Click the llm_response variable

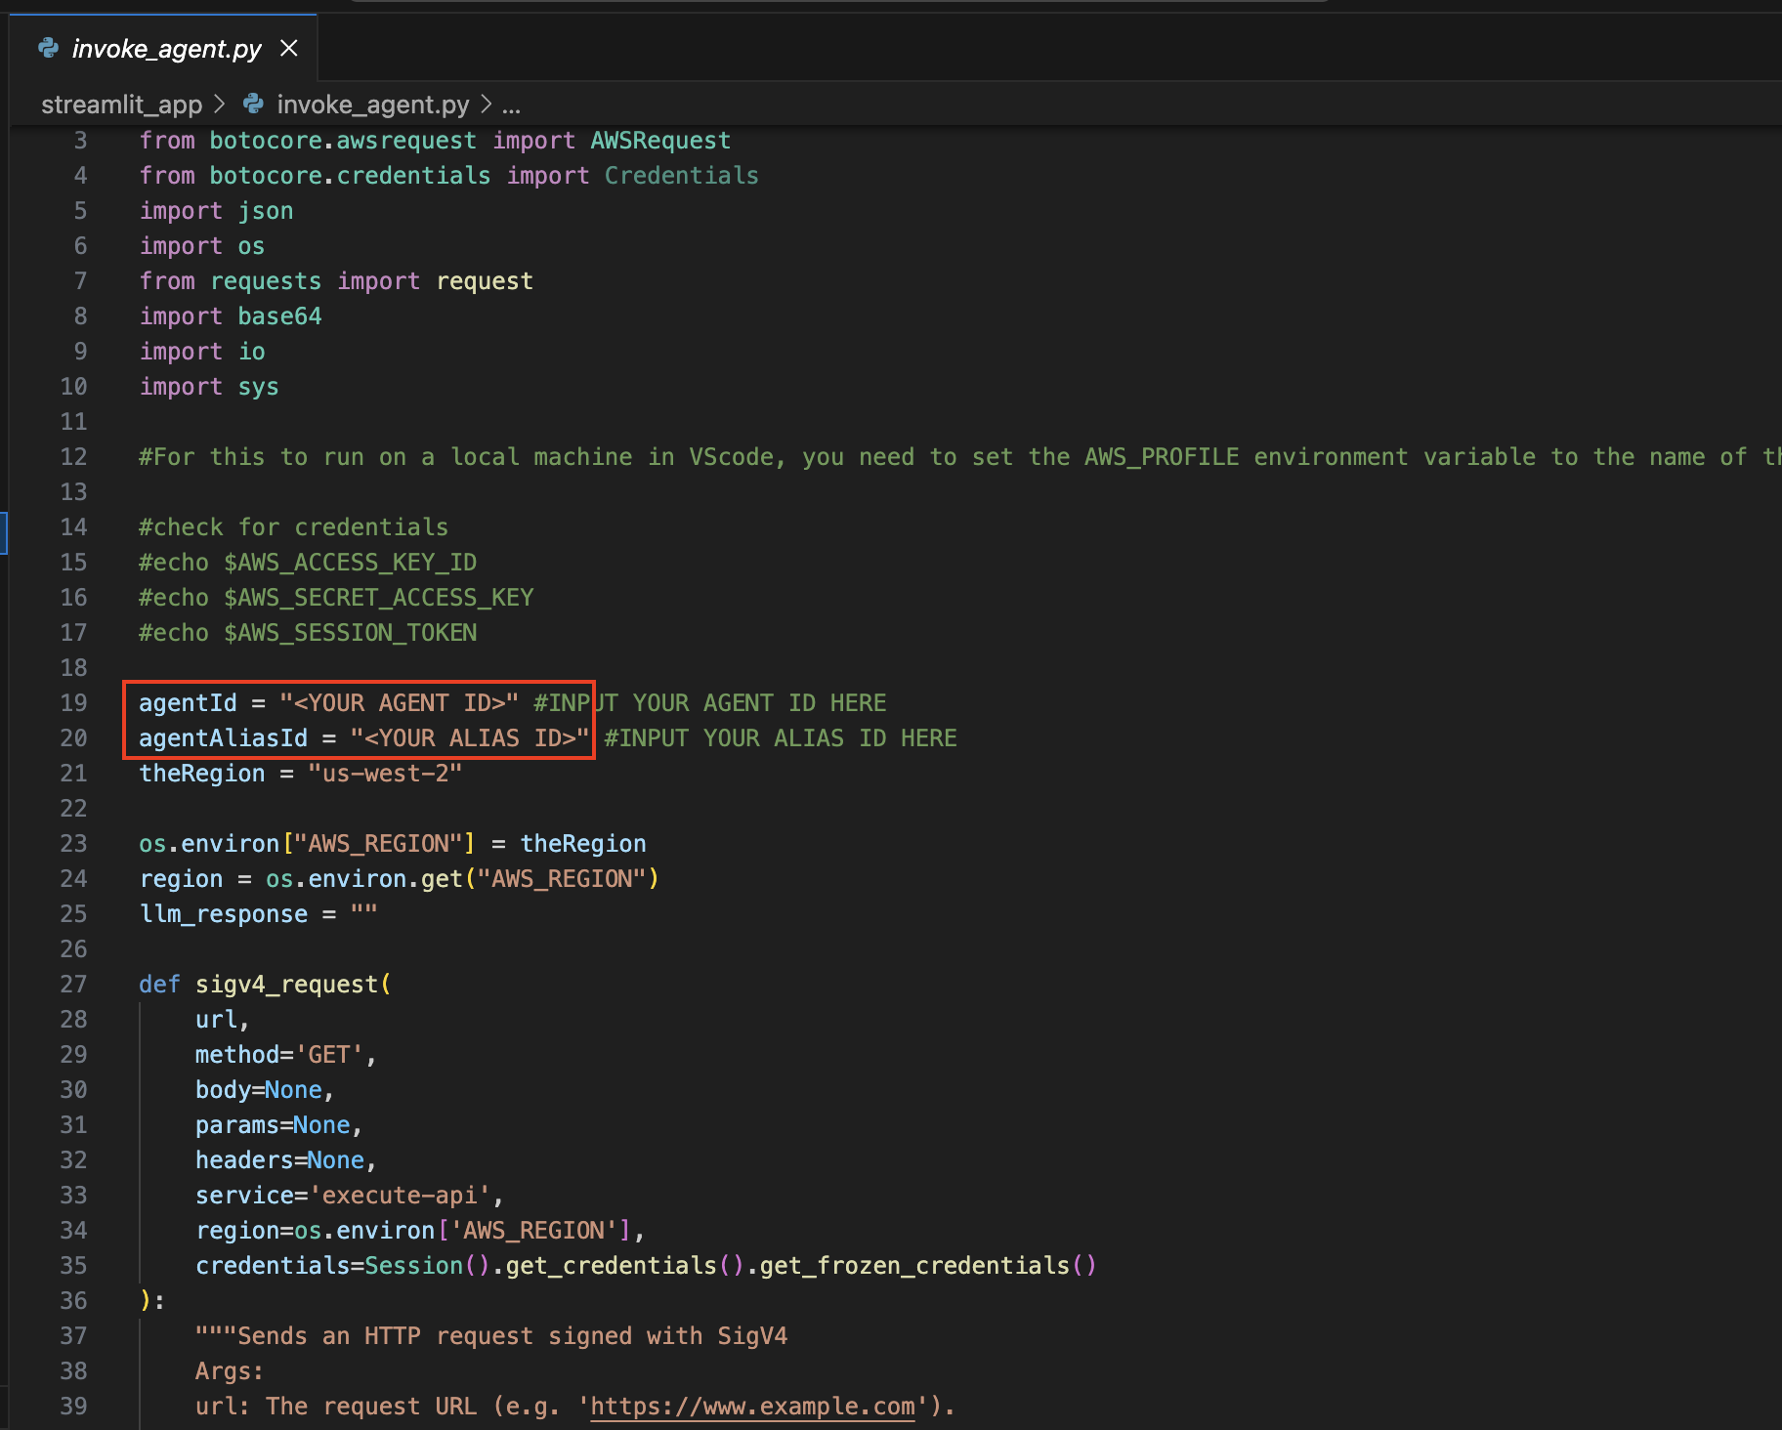point(224,914)
